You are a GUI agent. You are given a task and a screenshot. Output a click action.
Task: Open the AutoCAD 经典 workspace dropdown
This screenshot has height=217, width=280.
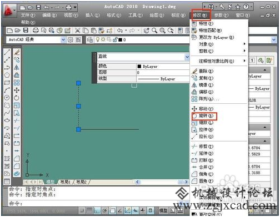pos(63,39)
